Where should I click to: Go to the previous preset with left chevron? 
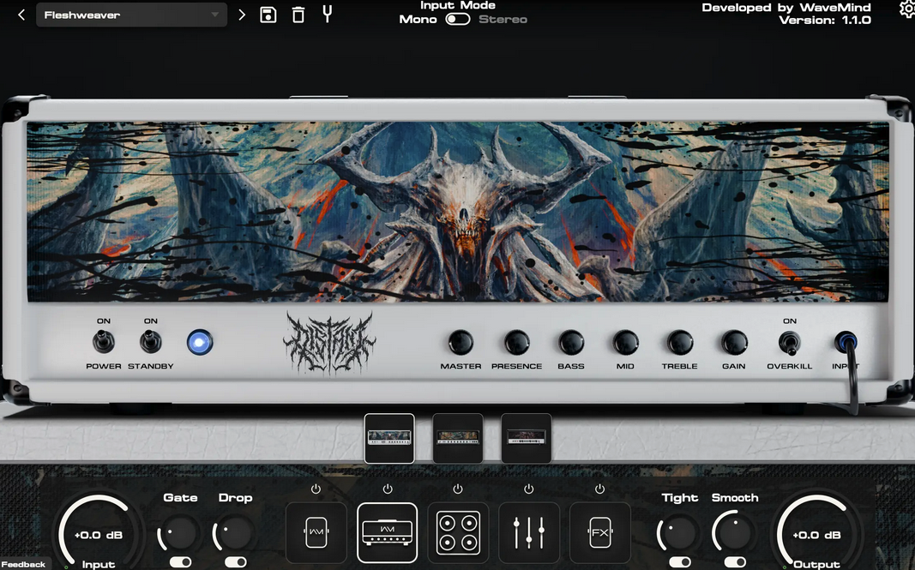click(x=21, y=15)
